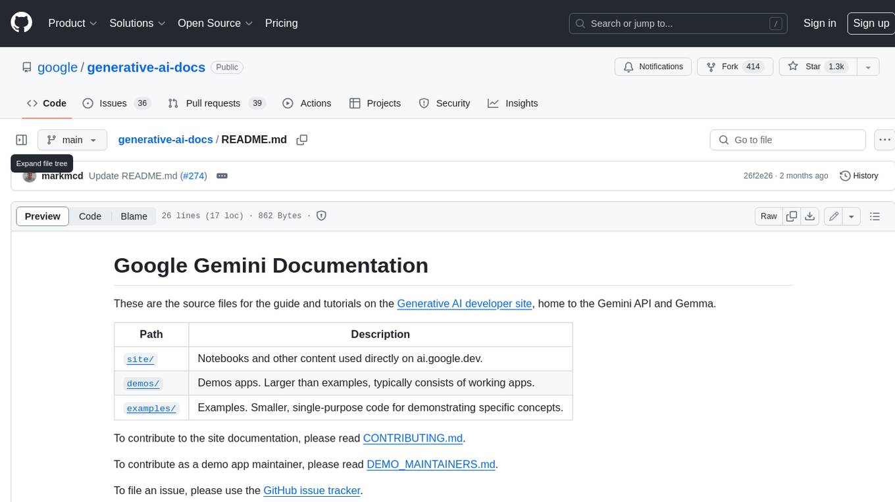Screen dimensions: 895x502
Task: Show the full commit message details
Action: point(222,176)
